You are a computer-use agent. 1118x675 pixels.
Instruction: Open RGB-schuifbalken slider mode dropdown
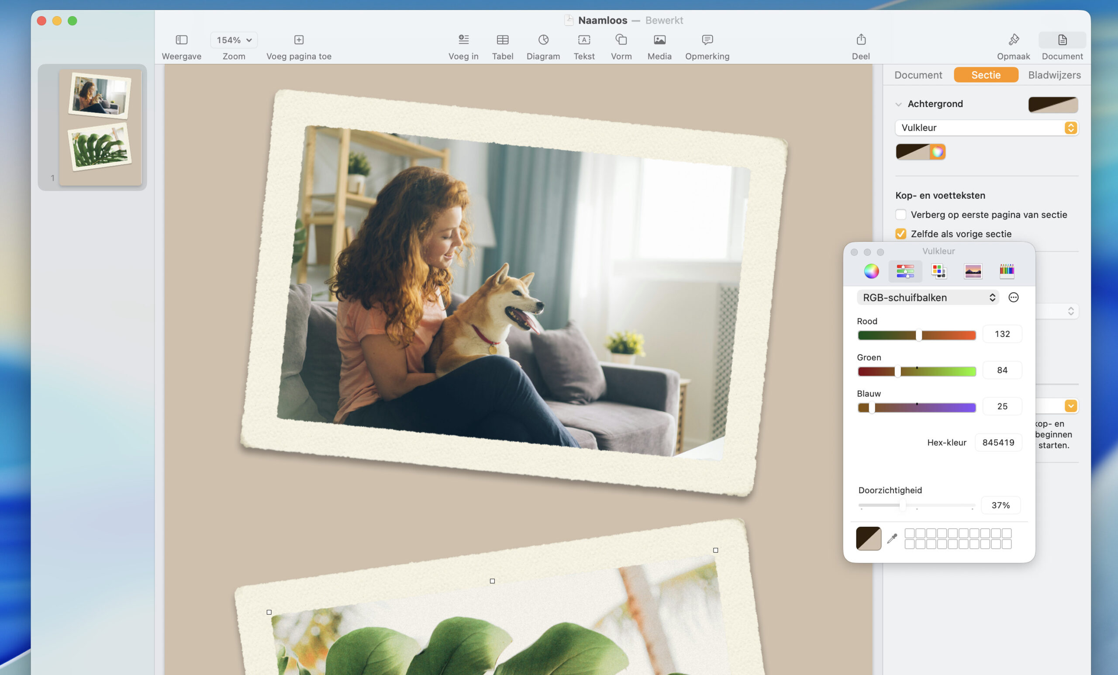(928, 298)
